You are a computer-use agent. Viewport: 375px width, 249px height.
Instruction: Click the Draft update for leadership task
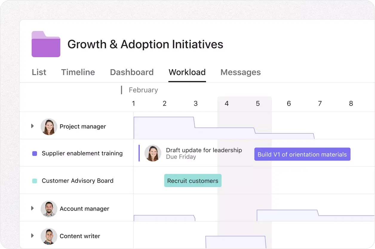point(204,150)
